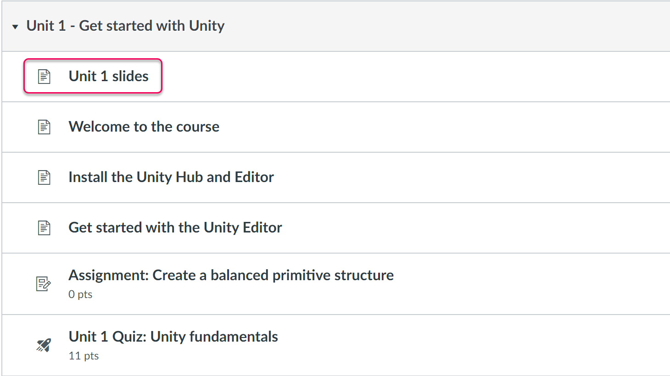Image resolution: width=670 pixels, height=376 pixels.
Task: Click the page icon beside Welcome to the course
Action: coord(44,127)
